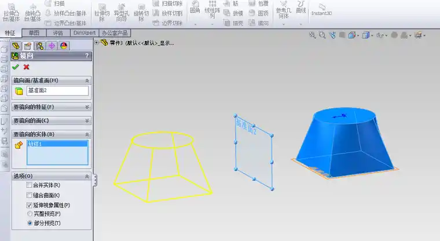Switch to ConfigurationManager tab icon
The height and width of the screenshot is (241, 440).
tap(40, 46)
